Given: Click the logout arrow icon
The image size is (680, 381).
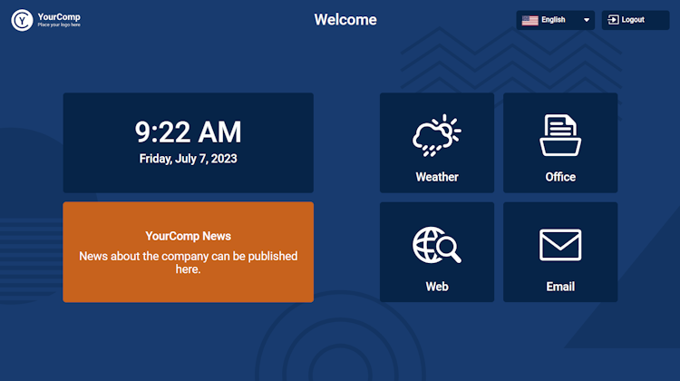Looking at the screenshot, I should click(x=613, y=20).
